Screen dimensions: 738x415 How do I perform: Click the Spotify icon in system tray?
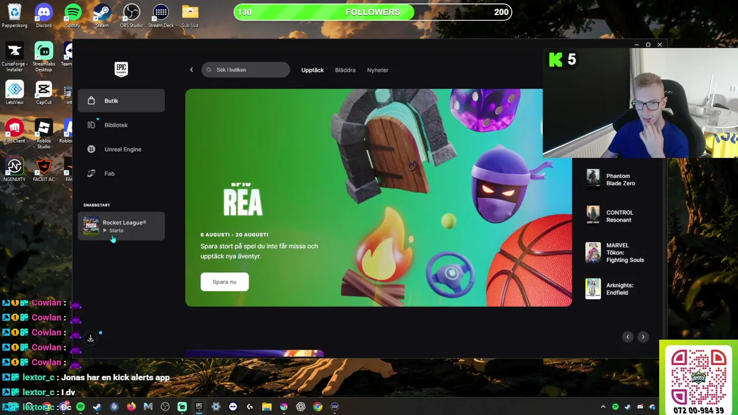[x=616, y=407]
